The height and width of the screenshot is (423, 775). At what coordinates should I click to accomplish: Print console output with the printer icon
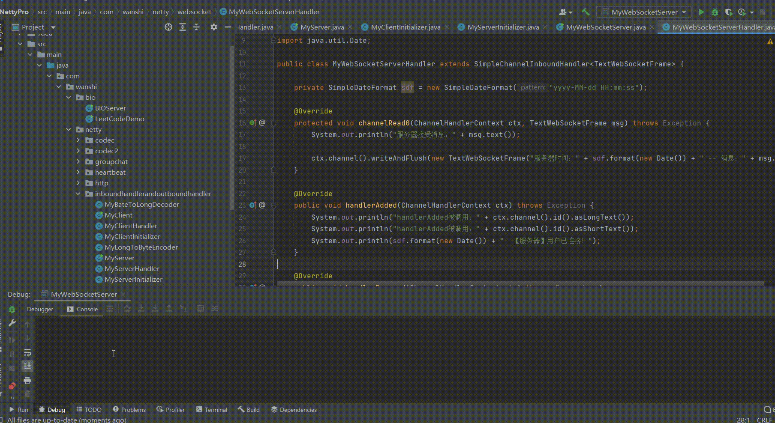[x=27, y=380]
